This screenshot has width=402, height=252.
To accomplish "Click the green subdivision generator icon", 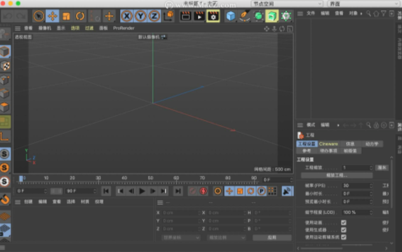I will tap(258, 16).
